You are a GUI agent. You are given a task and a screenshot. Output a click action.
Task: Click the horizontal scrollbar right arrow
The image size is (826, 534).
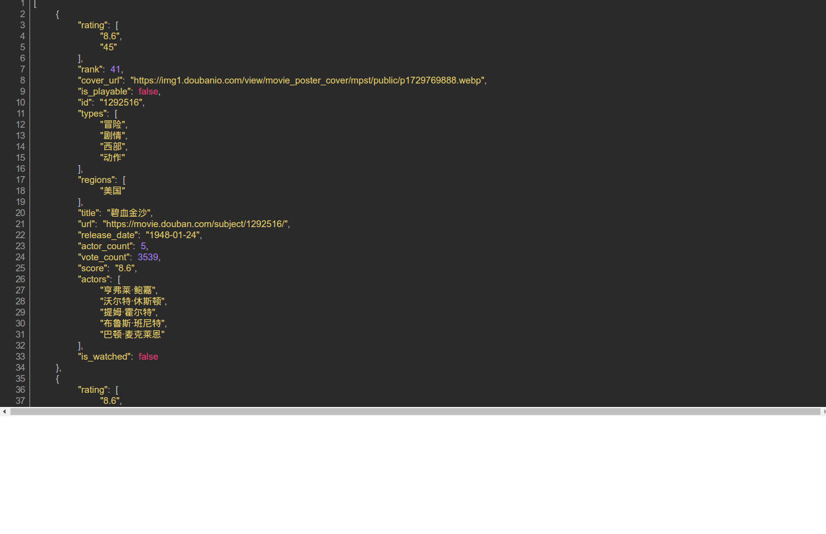click(823, 411)
